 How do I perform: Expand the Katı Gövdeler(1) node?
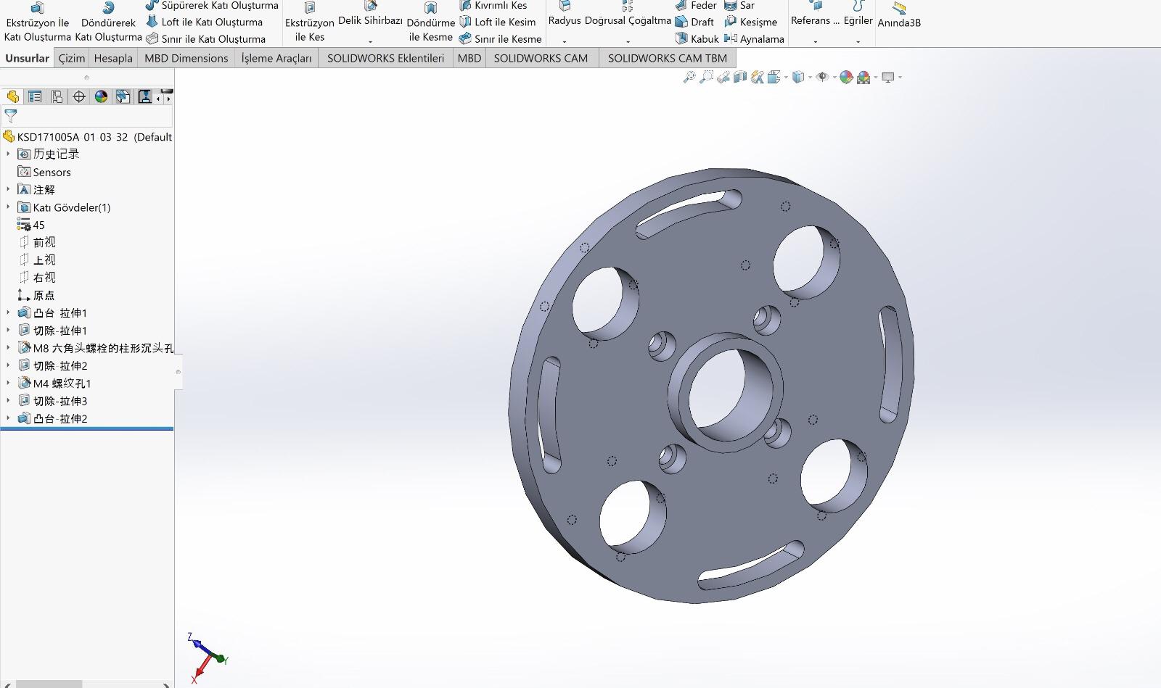point(8,207)
